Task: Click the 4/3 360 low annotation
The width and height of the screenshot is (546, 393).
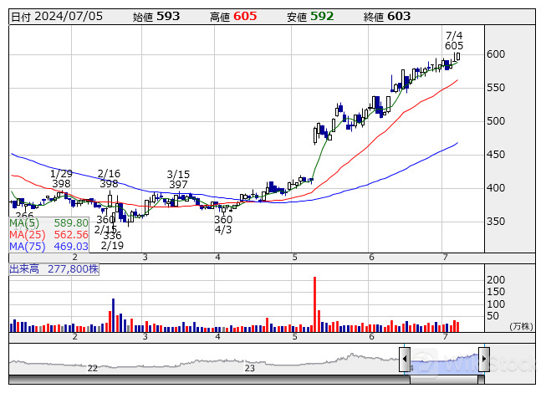Action: [x=223, y=224]
